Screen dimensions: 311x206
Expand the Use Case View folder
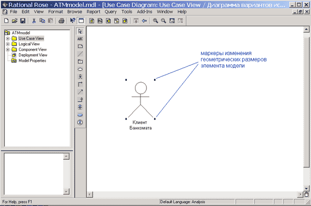[8, 38]
